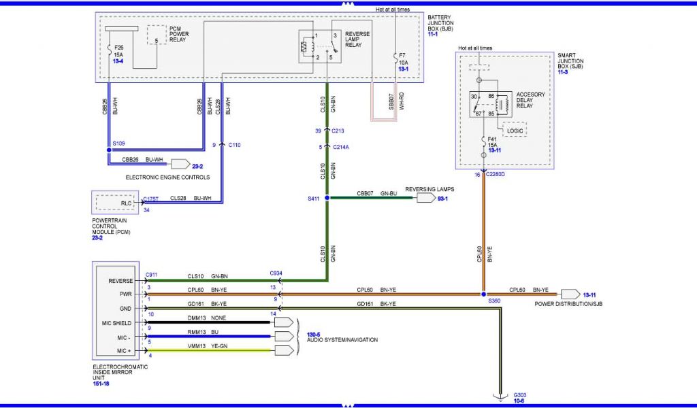Click the S411 splice dot
The width and height of the screenshot is (697, 408).
(x=327, y=198)
